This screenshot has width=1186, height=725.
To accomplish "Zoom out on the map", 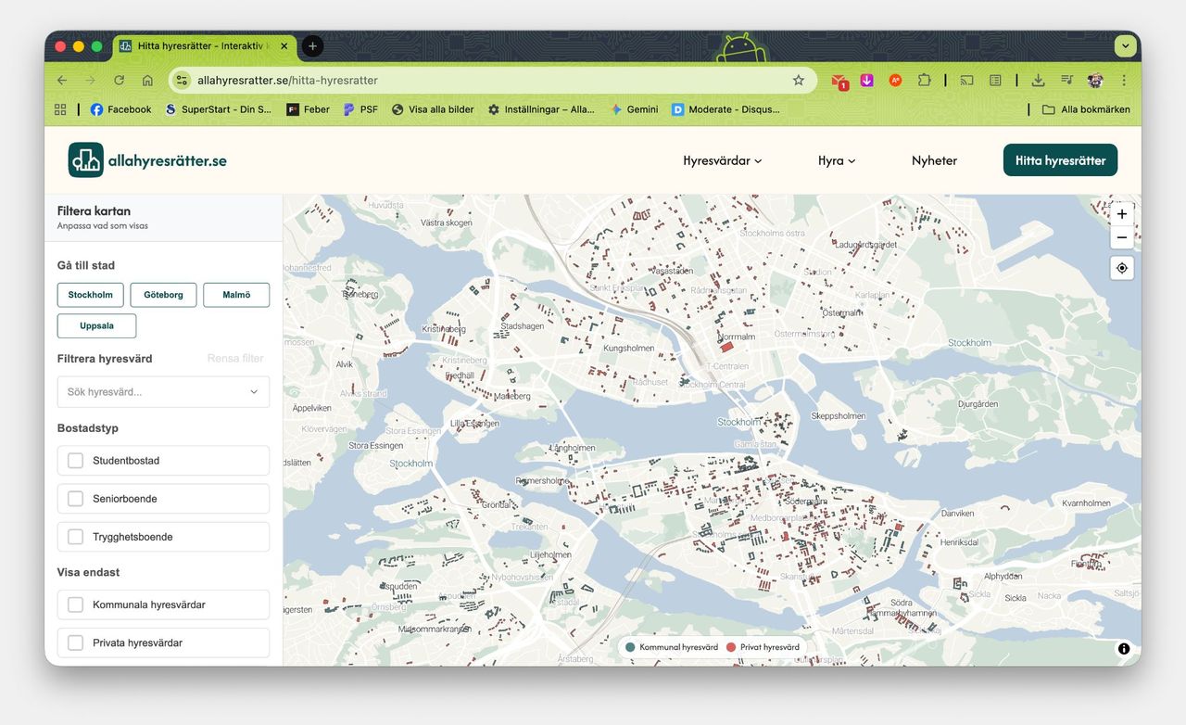I will pos(1122,238).
